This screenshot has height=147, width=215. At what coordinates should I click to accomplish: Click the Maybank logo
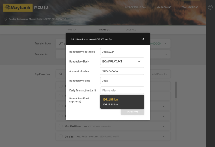(x=18, y=7)
